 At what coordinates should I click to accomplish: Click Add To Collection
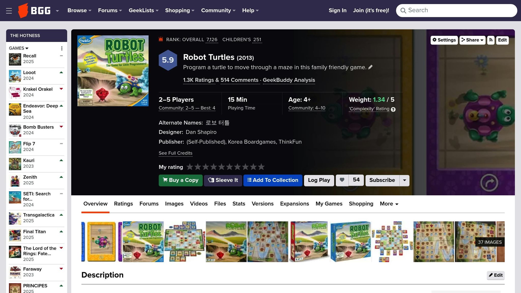pos(273,180)
